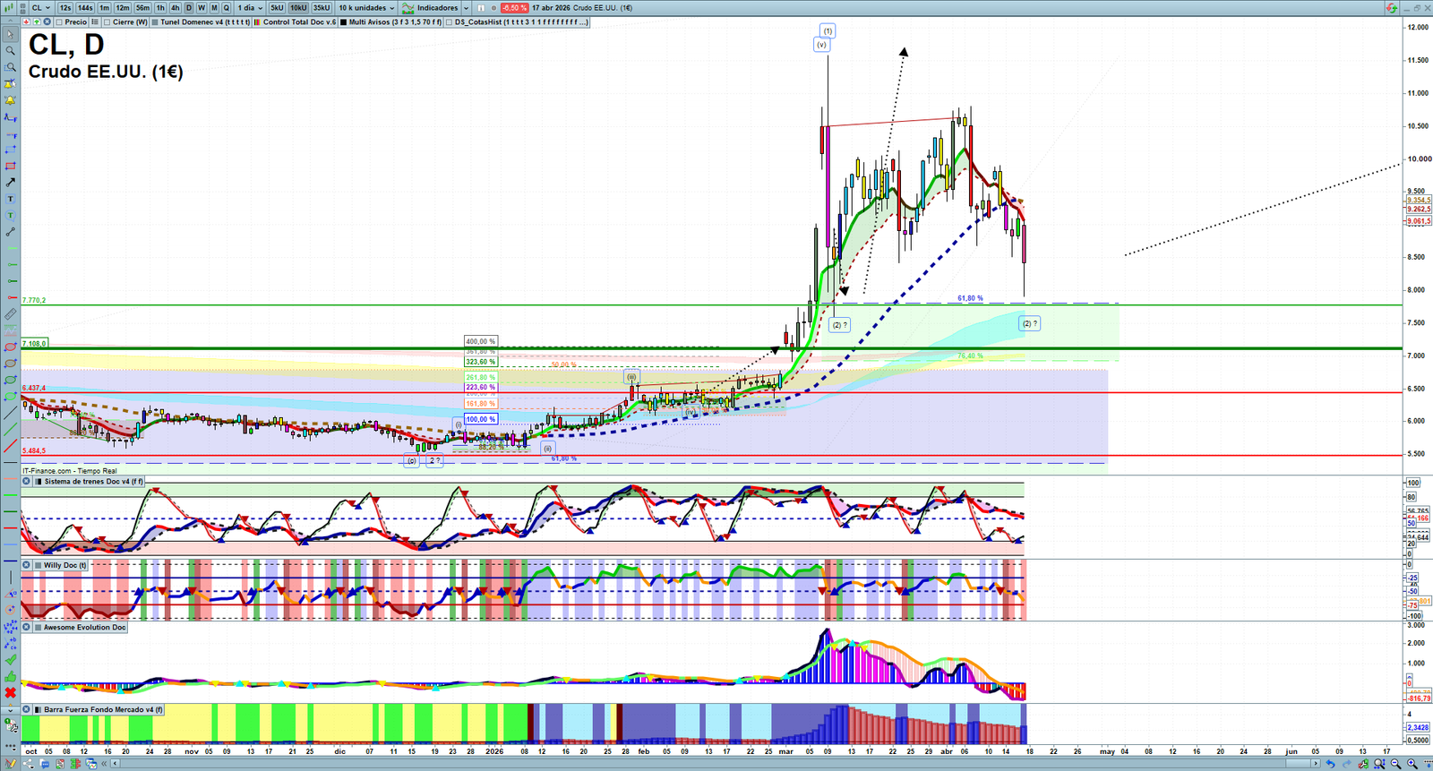Screen dimensions: 1433x771
Task: Click the undo arrow in the bottom toolbar
Action: click(1331, 764)
